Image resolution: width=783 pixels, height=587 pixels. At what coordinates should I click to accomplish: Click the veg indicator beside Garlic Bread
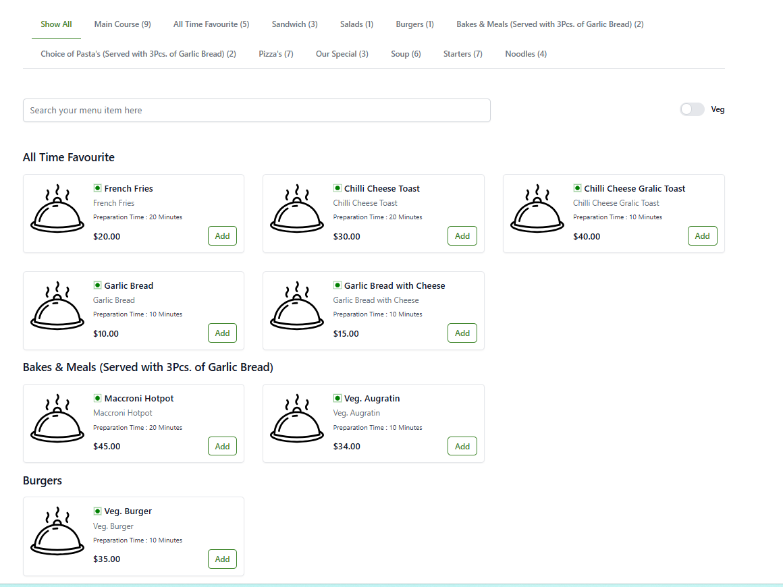(97, 285)
